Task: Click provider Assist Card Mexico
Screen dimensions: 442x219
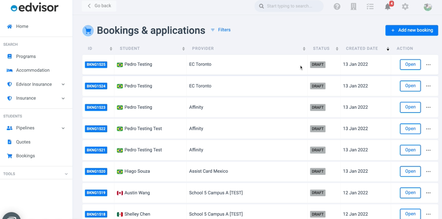Action: point(208,171)
